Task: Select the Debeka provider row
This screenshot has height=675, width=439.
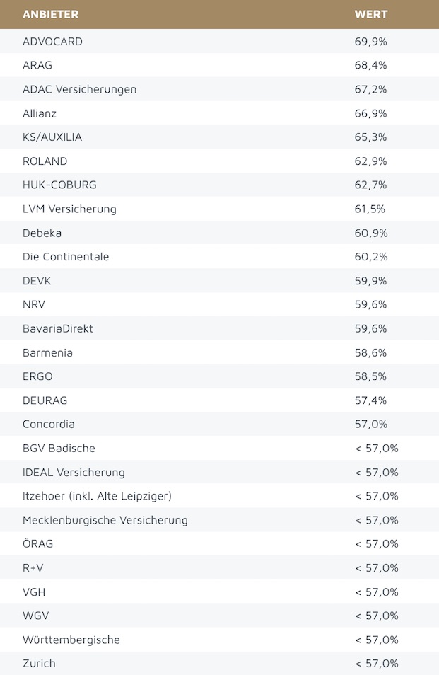Action: [x=42, y=233]
